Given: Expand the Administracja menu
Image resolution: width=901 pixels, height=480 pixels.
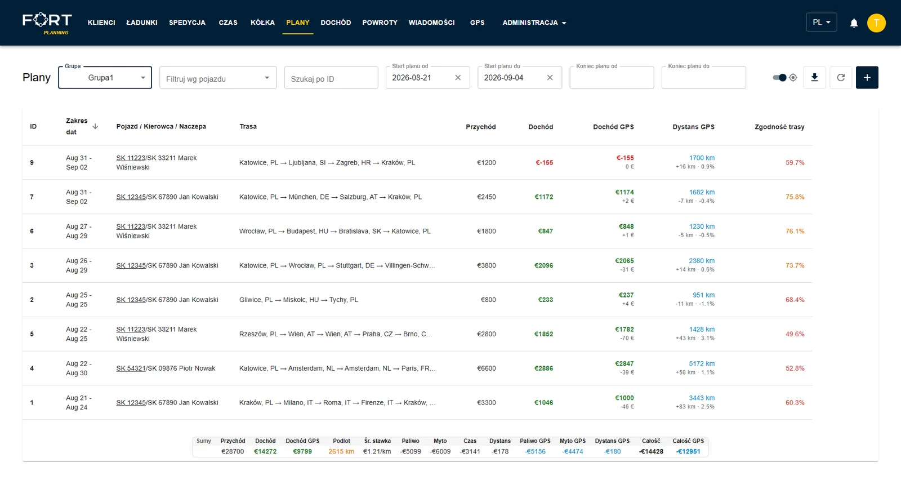Looking at the screenshot, I should click(x=534, y=23).
